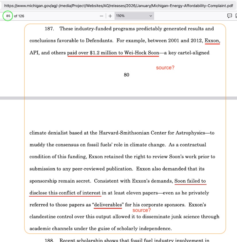Viewport: 237px width, 242px height.
Task: Click the paragraph number 187
Action: pyautogui.click(x=49, y=29)
